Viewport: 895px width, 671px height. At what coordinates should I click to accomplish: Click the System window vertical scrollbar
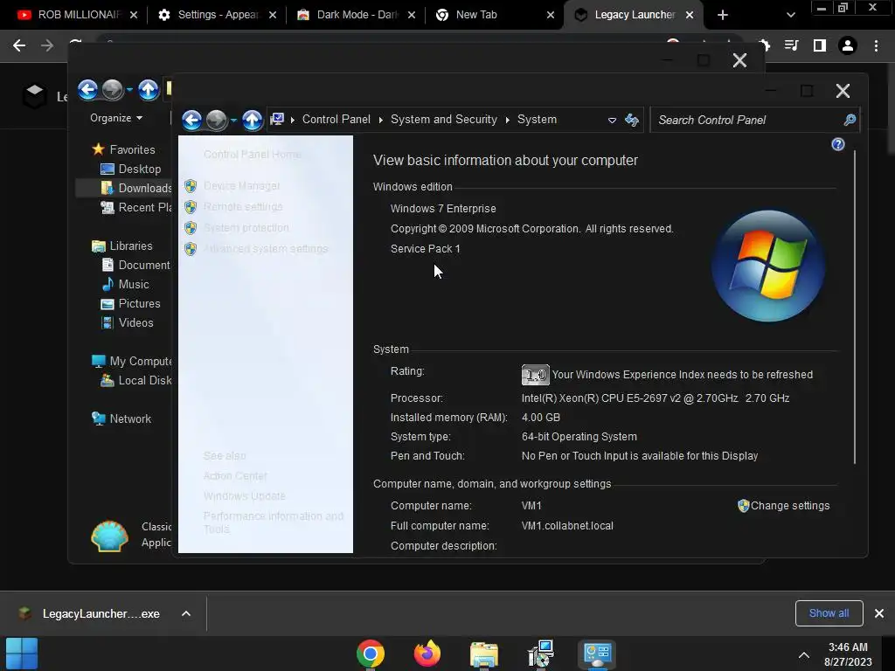coord(855,307)
